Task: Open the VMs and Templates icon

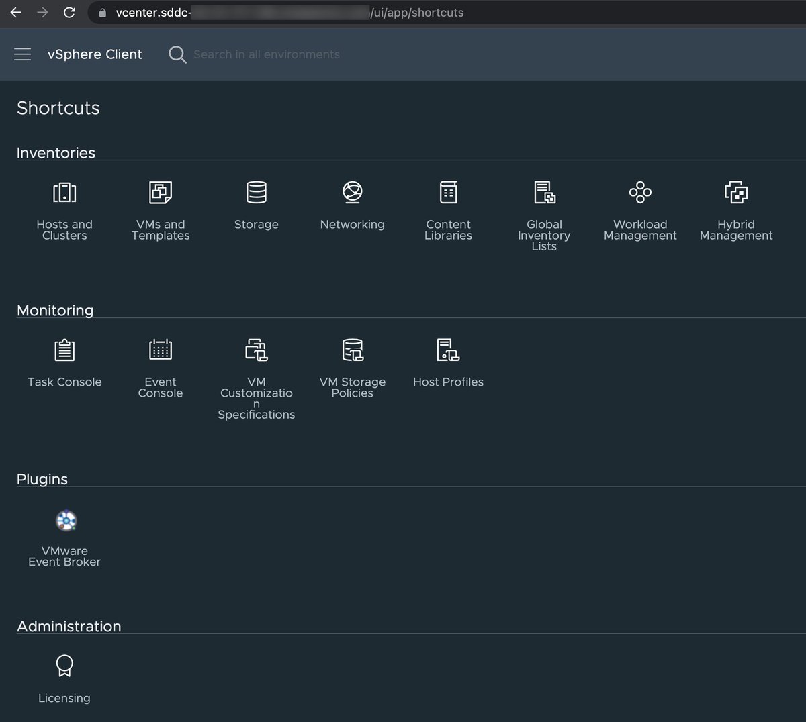Action: tap(161, 193)
